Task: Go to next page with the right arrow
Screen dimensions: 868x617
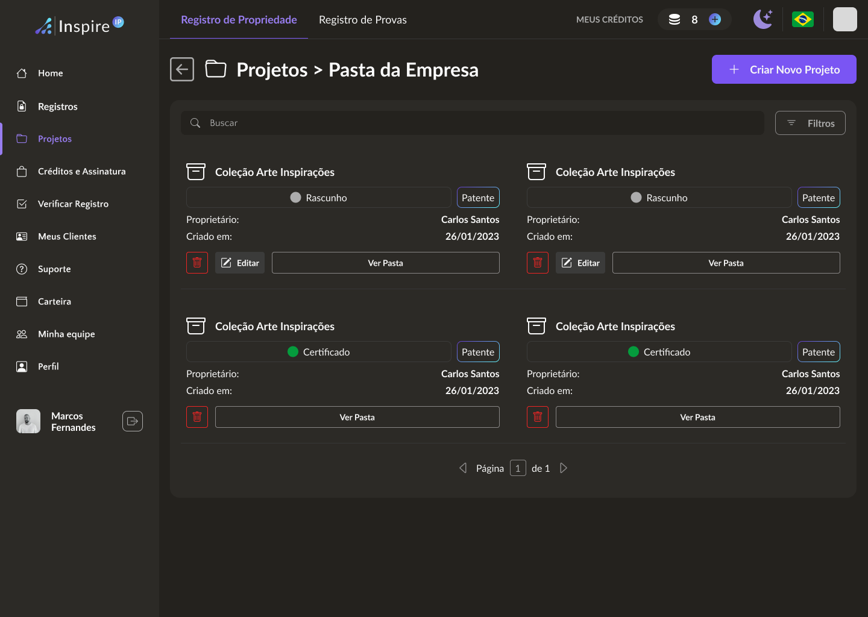Action: pyautogui.click(x=564, y=468)
